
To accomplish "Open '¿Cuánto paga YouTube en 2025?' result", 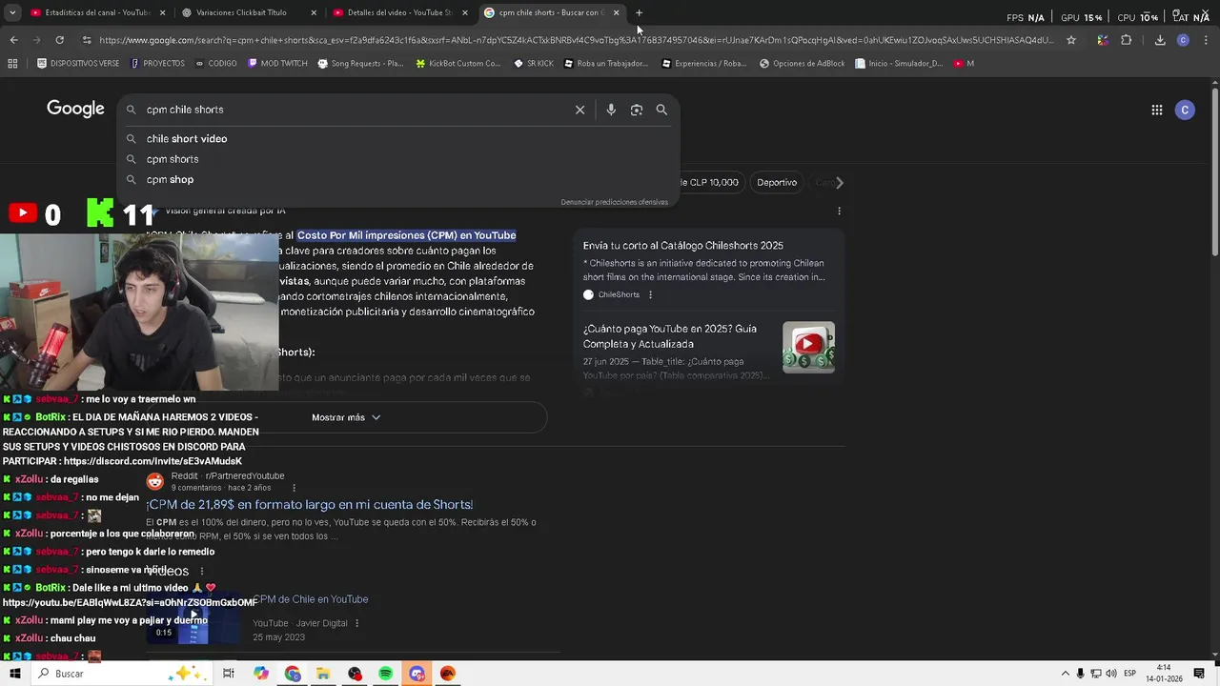I will point(670,336).
